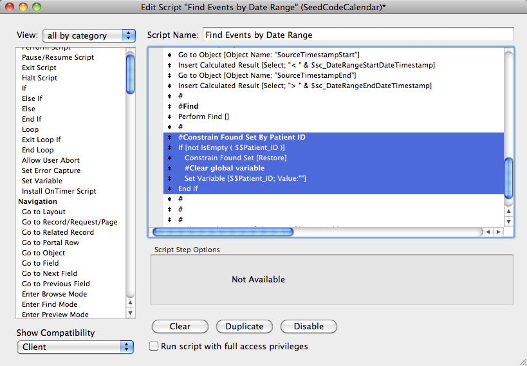Image resolution: width=527 pixels, height=366 pixels.
Task: Select Go to Record/Request/Page step
Action: click(69, 222)
